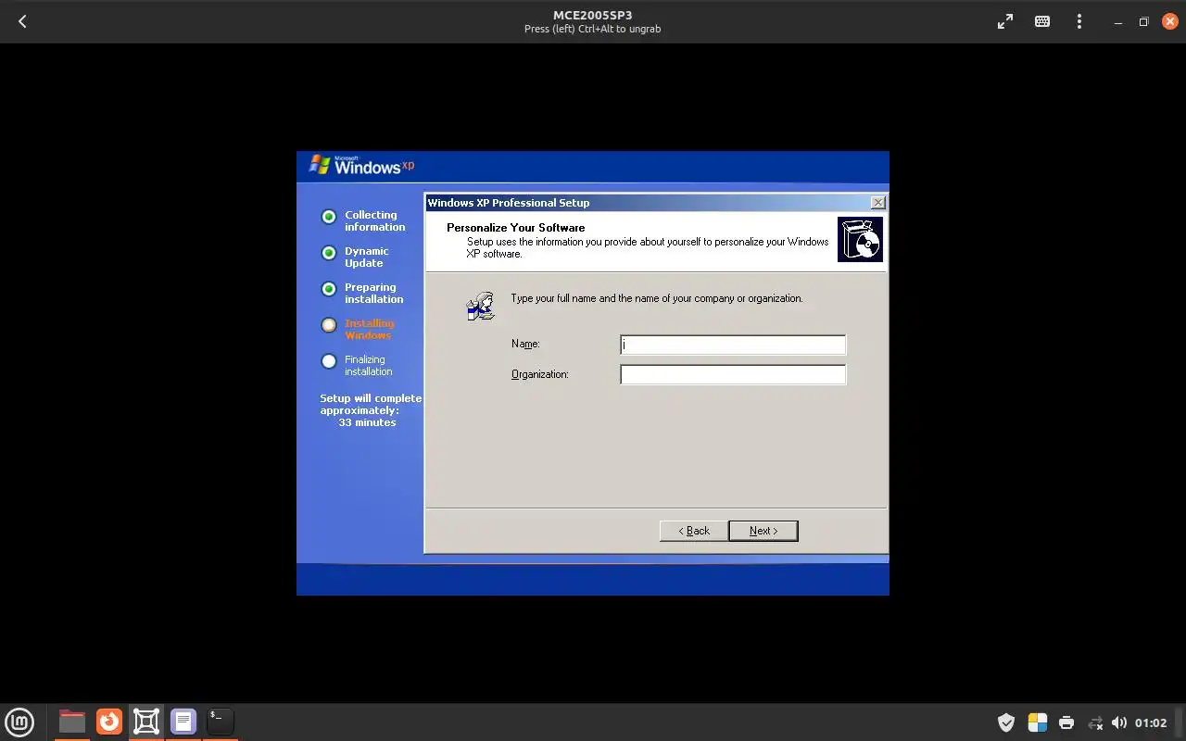
Task: Click the Personalize Your Software heading
Action: 516,227
